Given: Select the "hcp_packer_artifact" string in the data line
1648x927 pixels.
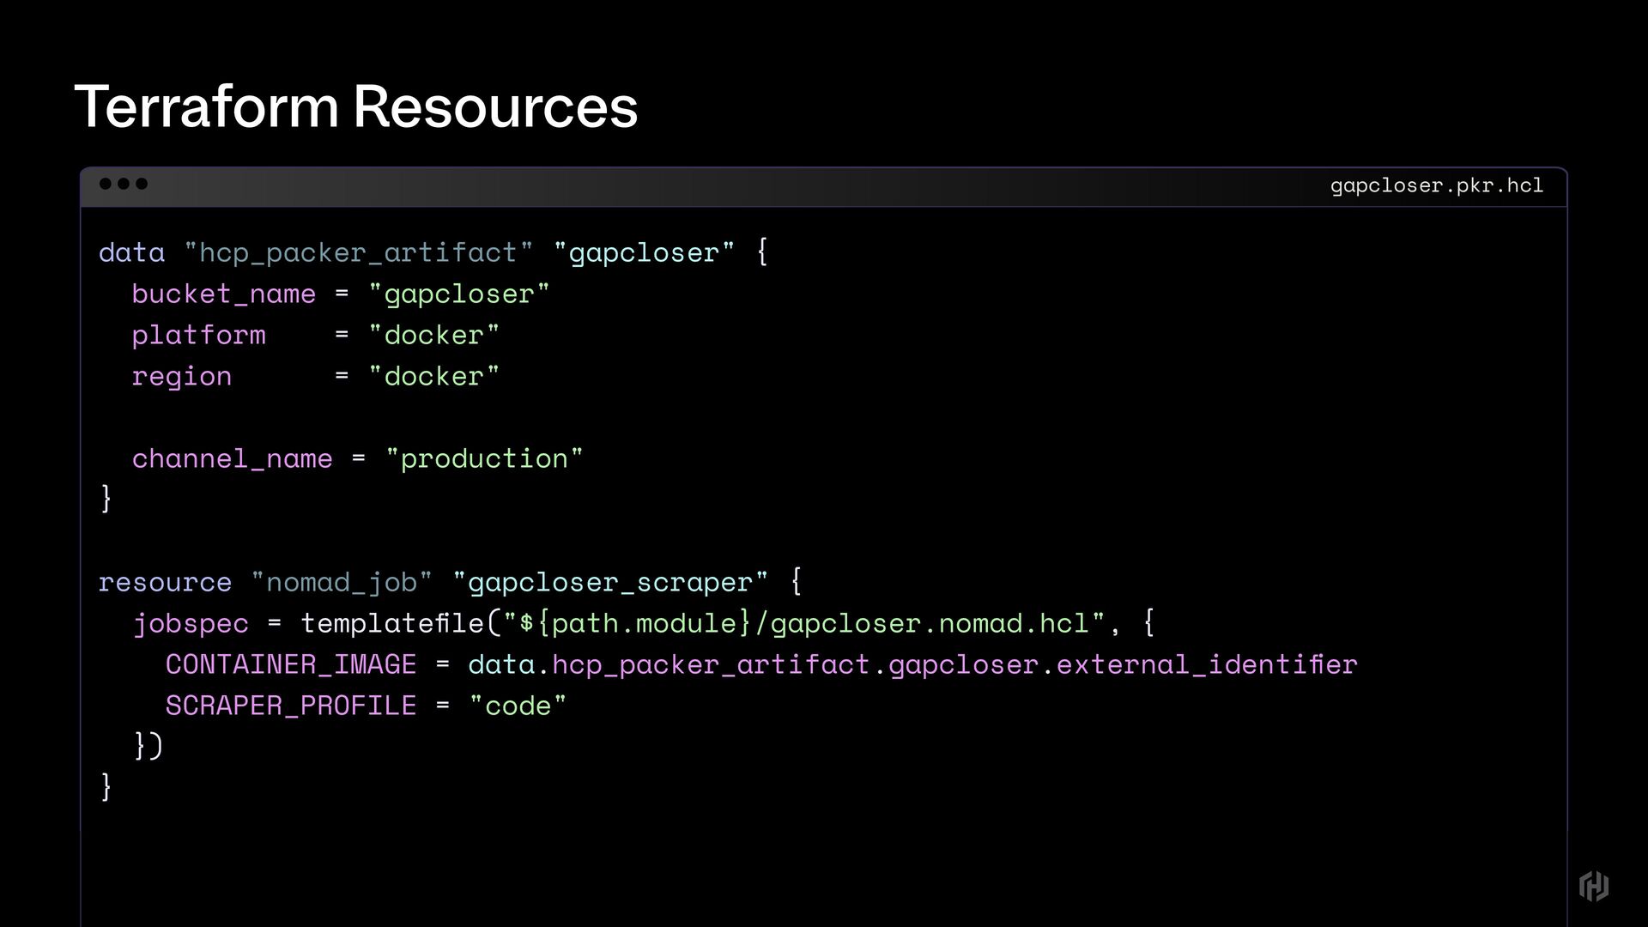Looking at the screenshot, I should (359, 253).
